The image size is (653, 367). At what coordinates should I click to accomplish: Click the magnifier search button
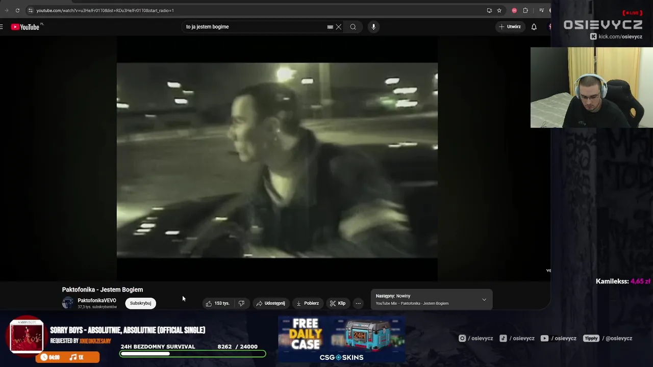click(353, 27)
